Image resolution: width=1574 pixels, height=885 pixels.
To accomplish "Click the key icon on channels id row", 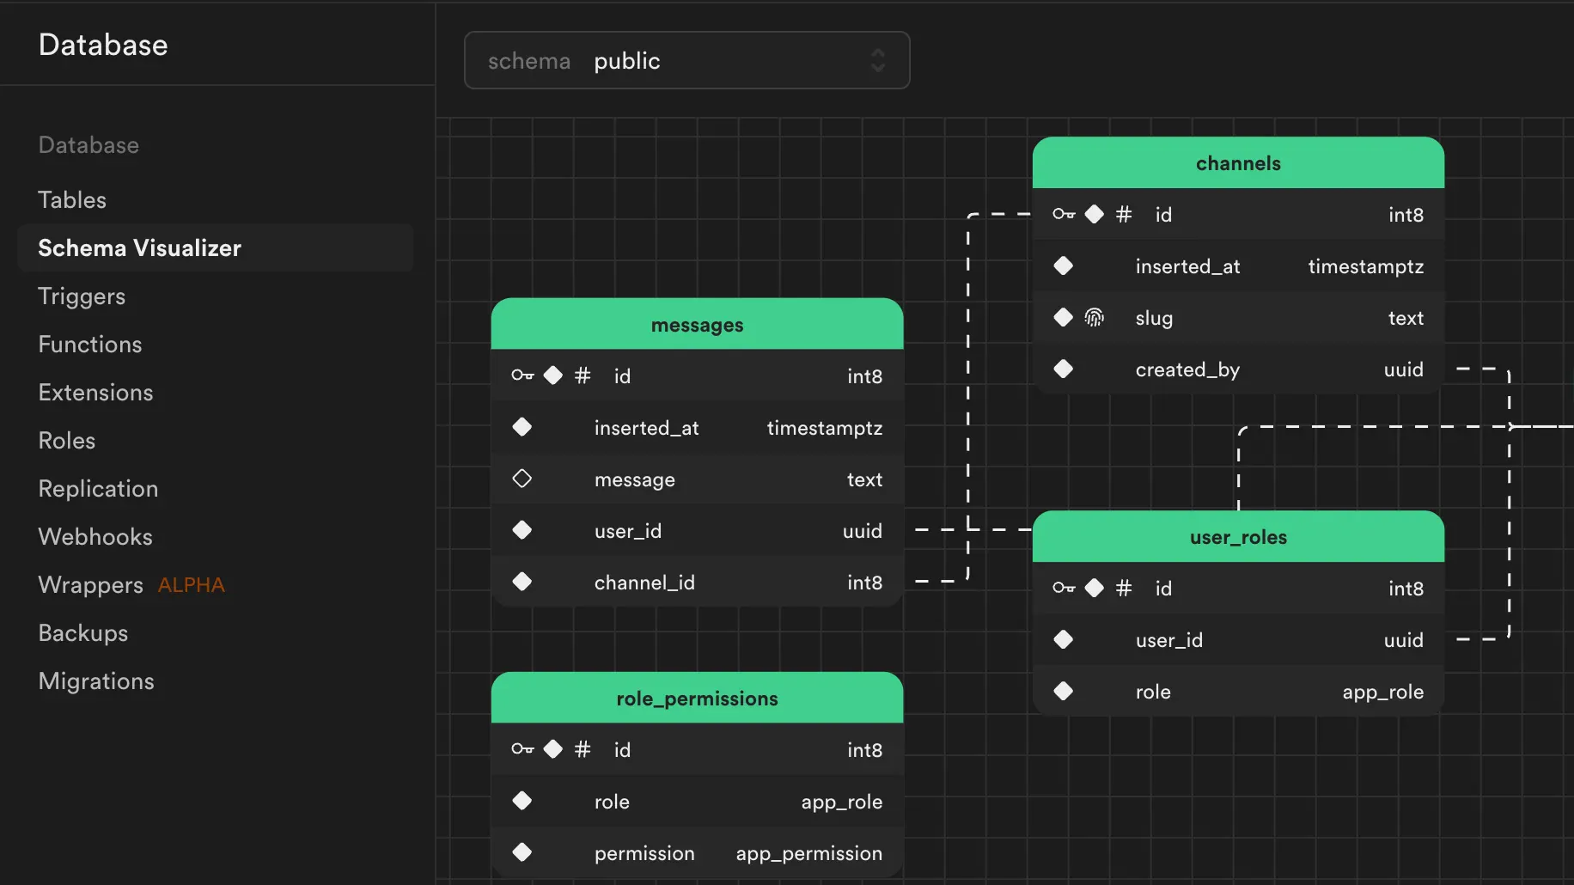I will coord(1064,214).
